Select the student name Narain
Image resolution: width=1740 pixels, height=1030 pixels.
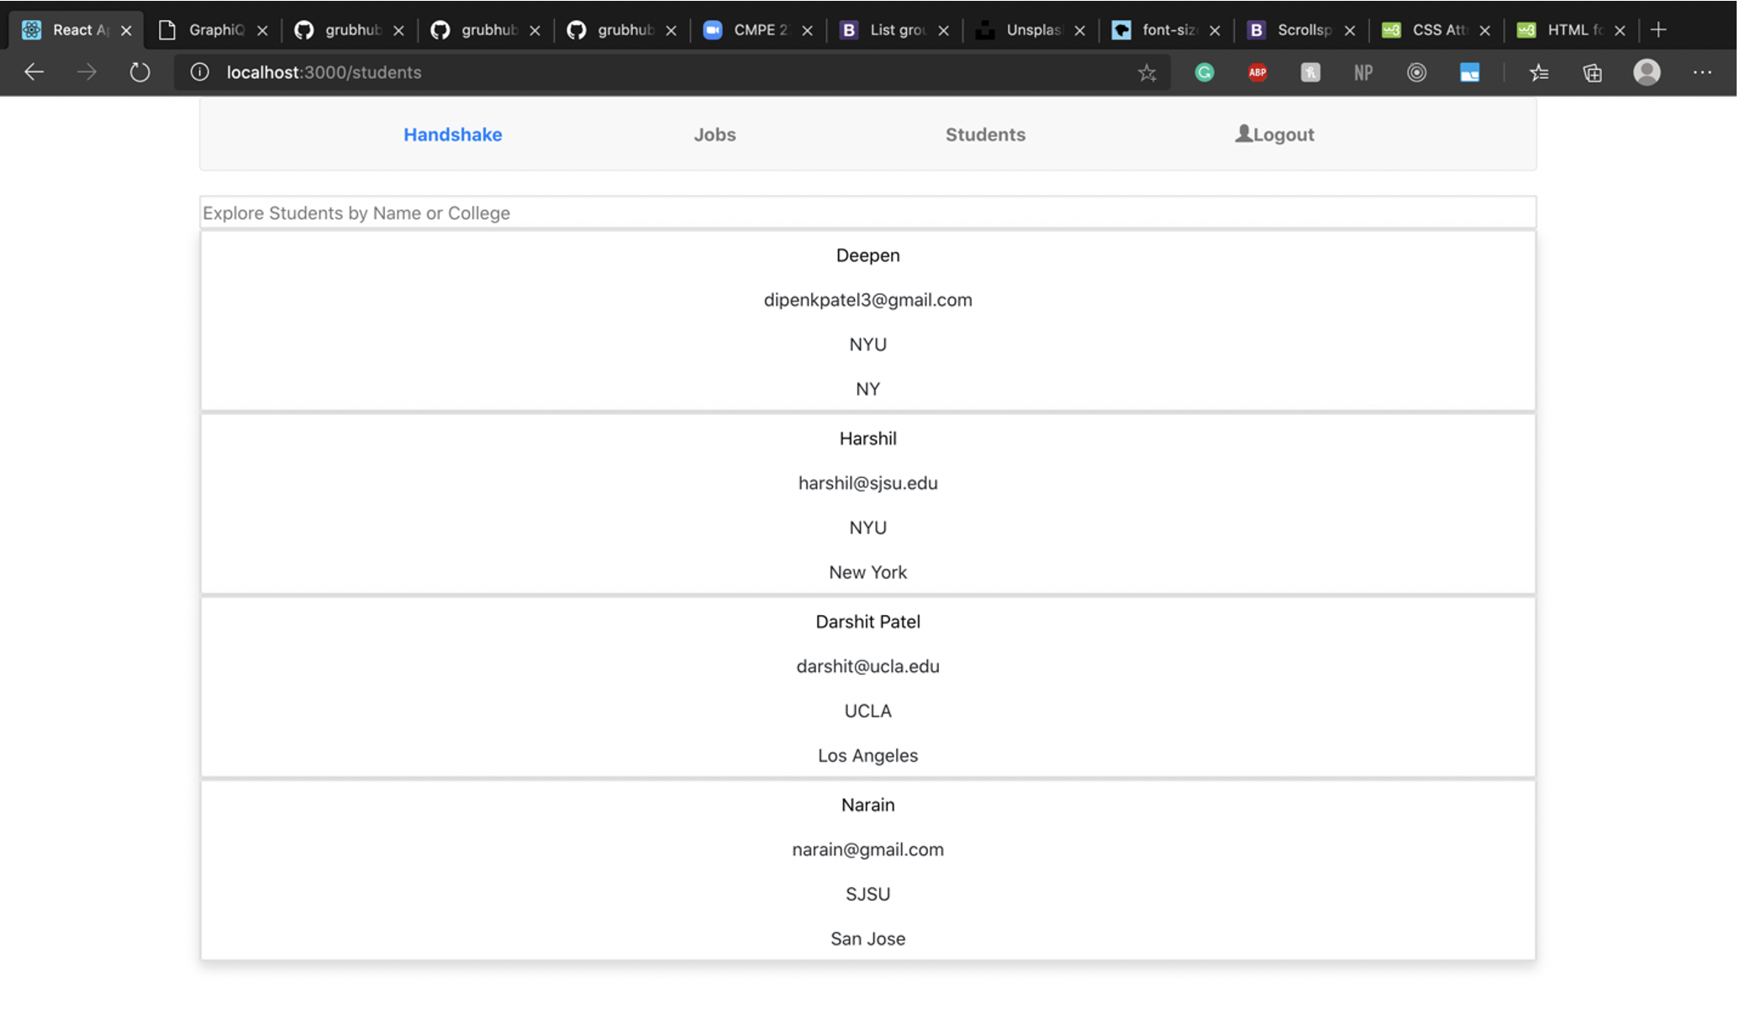[867, 805]
